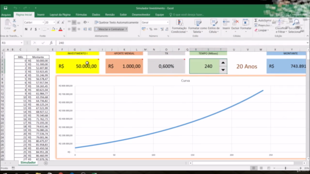Click the Limpar button in the Edição group
The width and height of the screenshot is (310, 174).
(x=262, y=30)
